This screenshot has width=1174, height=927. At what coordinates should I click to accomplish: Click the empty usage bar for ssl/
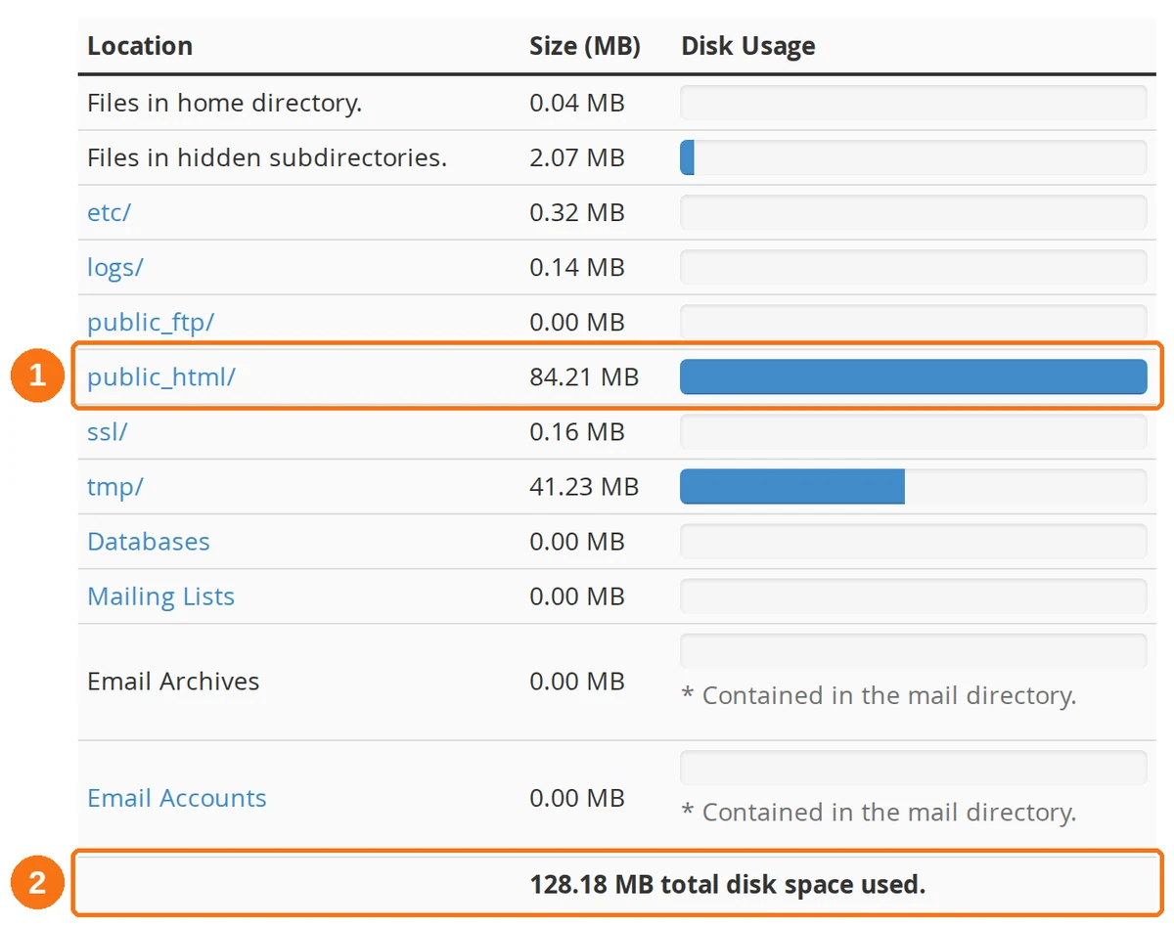pyautogui.click(x=913, y=431)
